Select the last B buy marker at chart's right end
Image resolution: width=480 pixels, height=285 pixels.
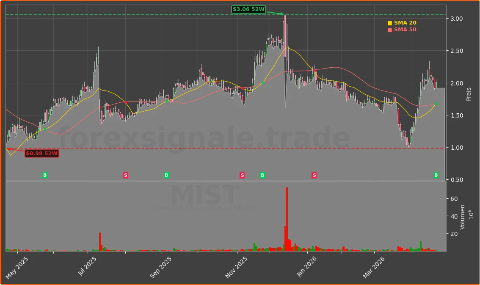(436, 175)
